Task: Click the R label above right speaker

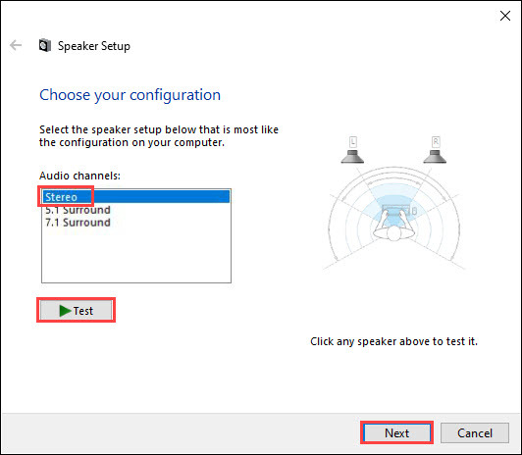Action: click(x=436, y=142)
